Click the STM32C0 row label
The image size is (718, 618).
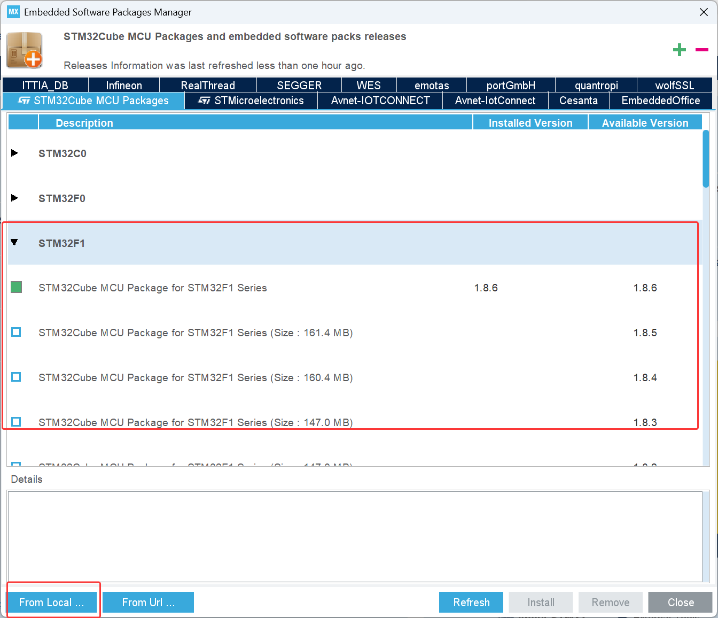click(63, 153)
